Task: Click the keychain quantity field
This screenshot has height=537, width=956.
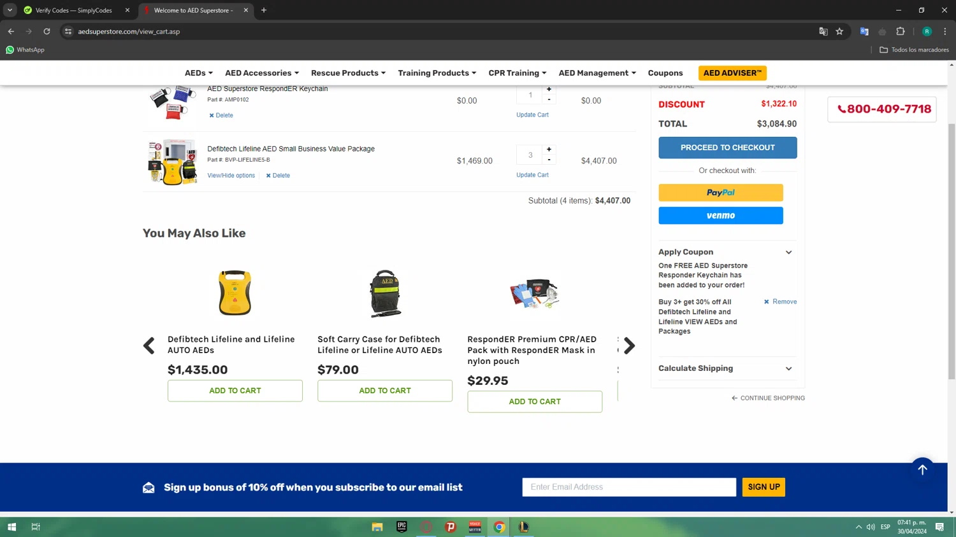Action: pyautogui.click(x=530, y=95)
